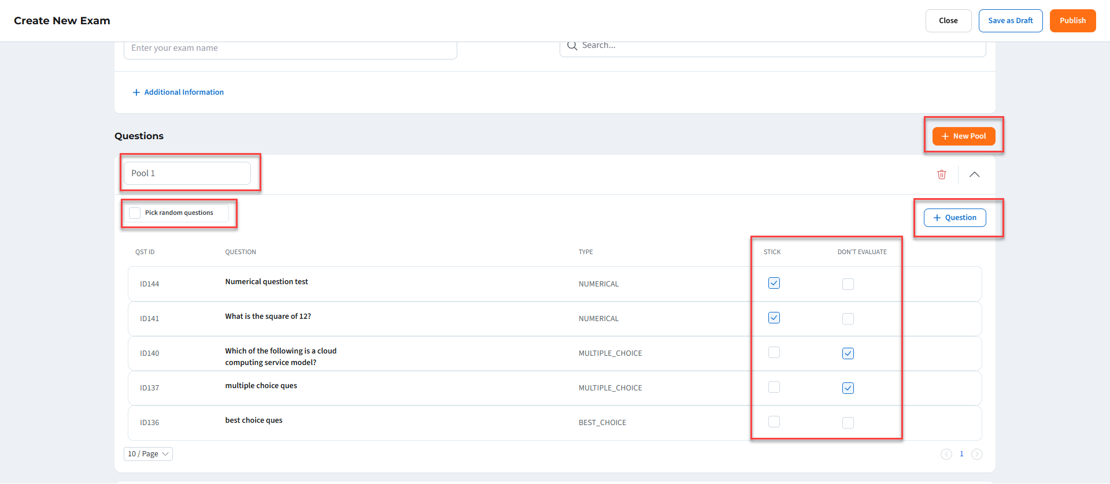Click MULTIPLE_CHOICE type in ID137 row
This screenshot has width=1110, height=484.
tap(610, 388)
